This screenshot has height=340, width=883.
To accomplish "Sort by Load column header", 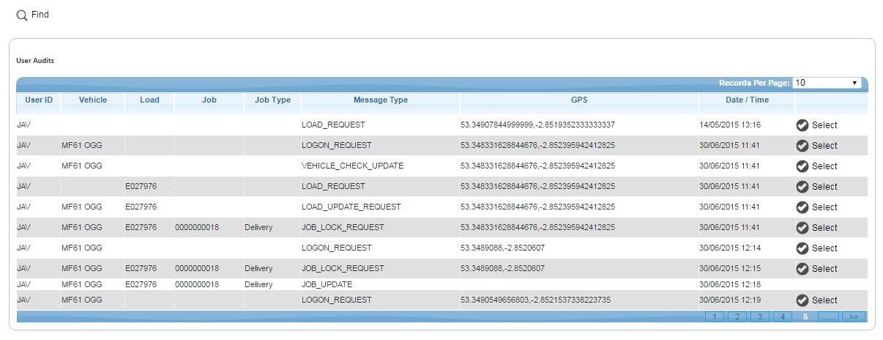I will (149, 100).
